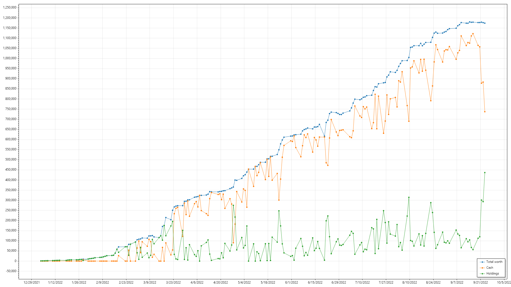
Task: Select the final orange Cash data point
Action: click(485, 112)
